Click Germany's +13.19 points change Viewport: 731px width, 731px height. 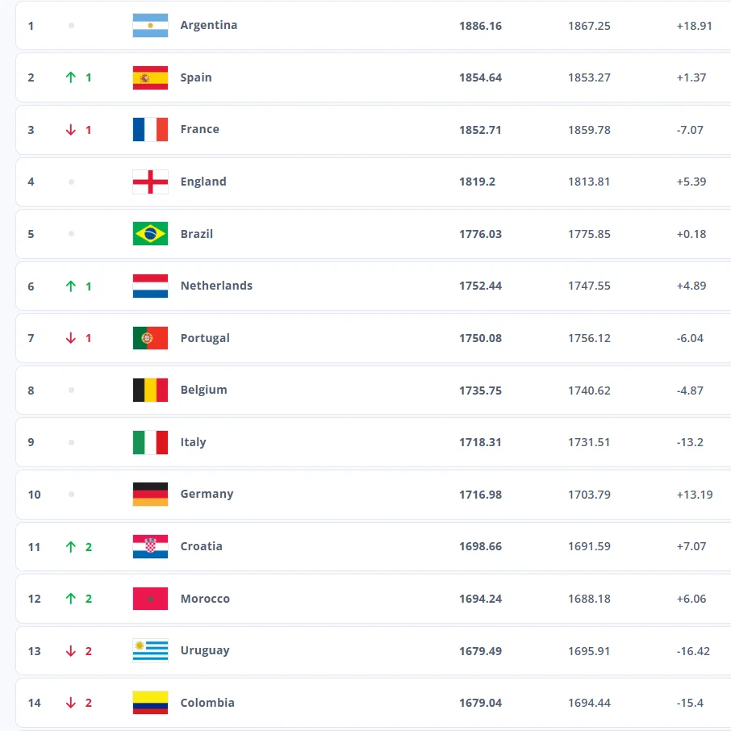point(694,495)
